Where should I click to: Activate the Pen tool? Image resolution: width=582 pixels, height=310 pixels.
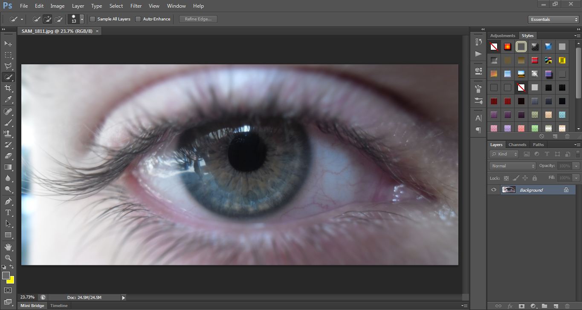tap(8, 201)
